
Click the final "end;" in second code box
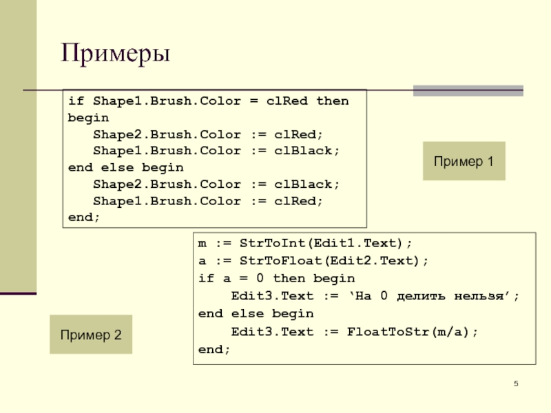(x=214, y=350)
